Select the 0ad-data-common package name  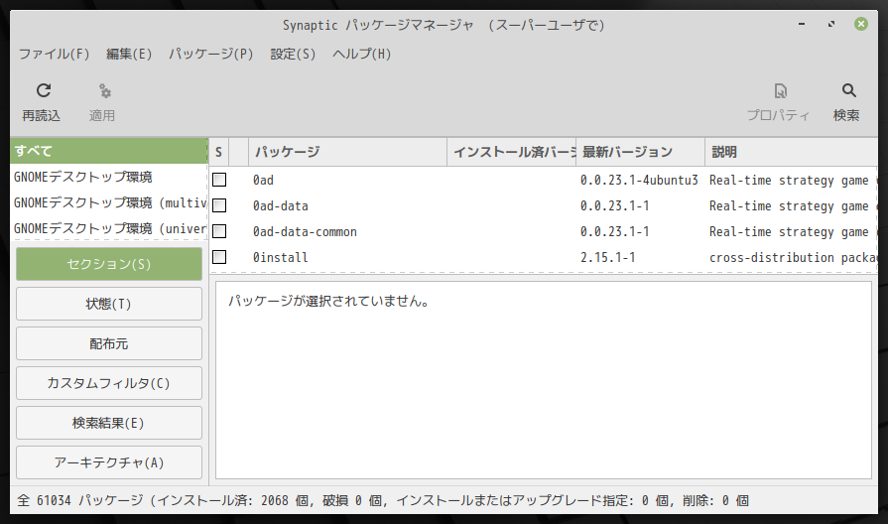305,231
